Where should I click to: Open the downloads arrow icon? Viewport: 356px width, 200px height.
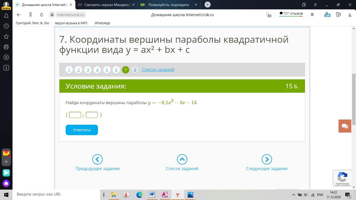[x=350, y=15]
